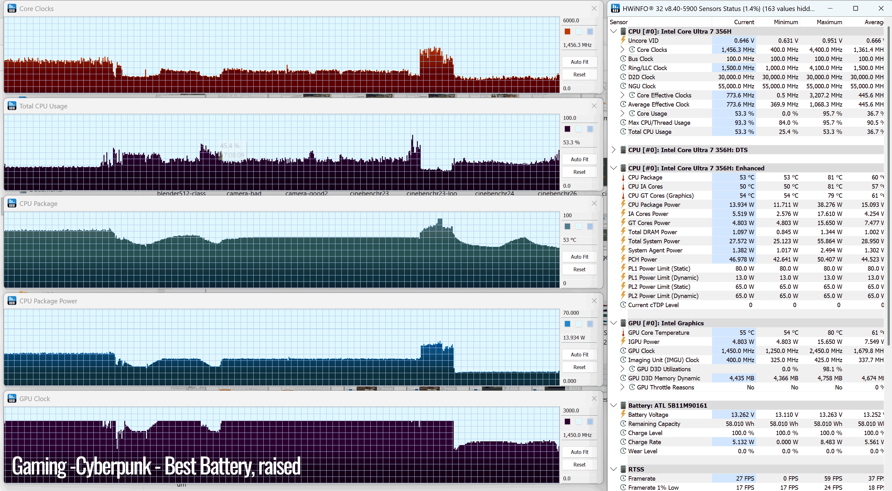Click the thermometer icon next to CPU Package
This screenshot has height=491, width=892.
(x=623, y=177)
